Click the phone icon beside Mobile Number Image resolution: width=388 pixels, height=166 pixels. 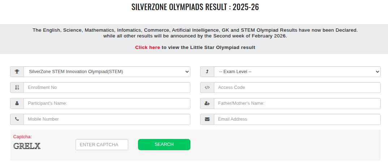pyautogui.click(x=17, y=119)
